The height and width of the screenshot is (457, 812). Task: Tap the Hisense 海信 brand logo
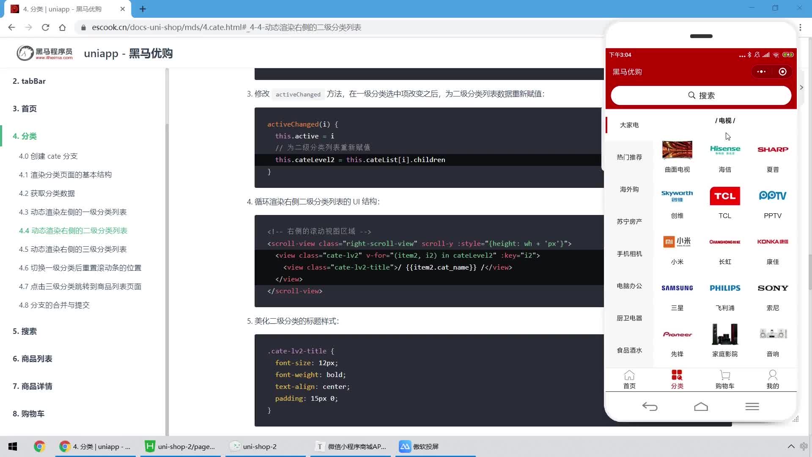point(725,150)
